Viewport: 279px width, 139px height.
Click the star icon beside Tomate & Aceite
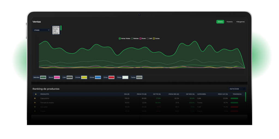click(35, 103)
